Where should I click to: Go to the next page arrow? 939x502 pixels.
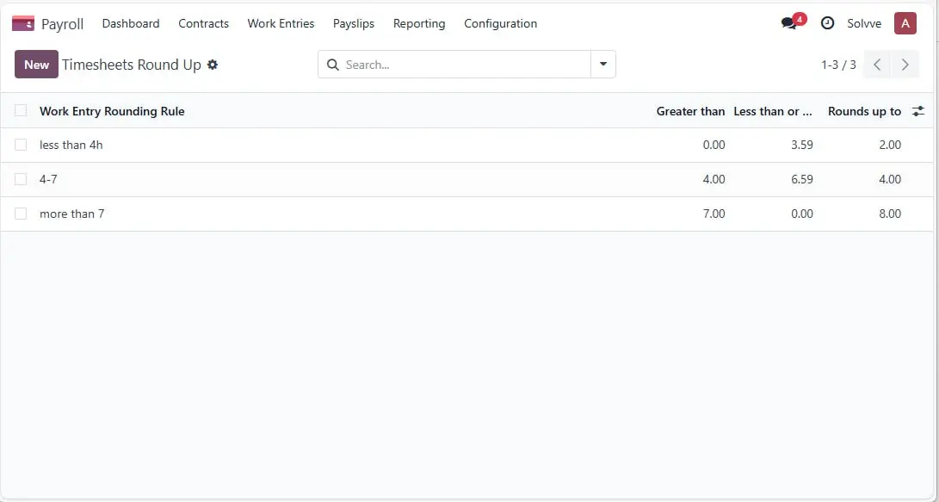[x=905, y=65]
